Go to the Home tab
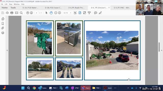Image resolution: width=163 pixels, height=91 pixels. [x=5, y=8]
